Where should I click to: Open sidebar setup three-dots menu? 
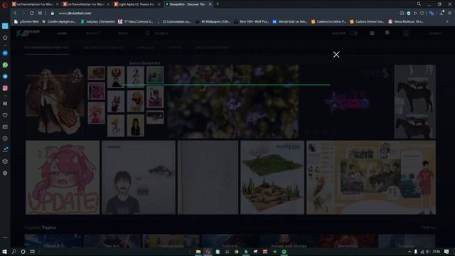[5, 238]
